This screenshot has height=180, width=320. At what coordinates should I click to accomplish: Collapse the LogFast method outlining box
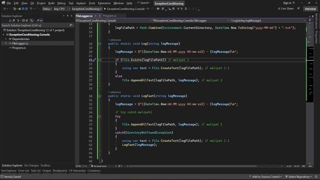tap(99, 96)
